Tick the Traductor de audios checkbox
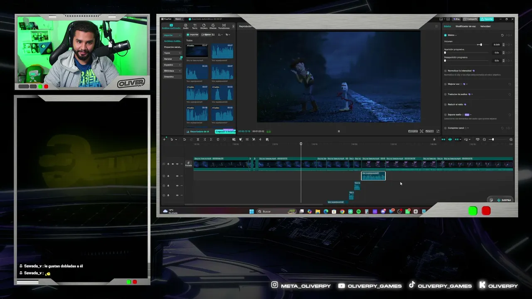The image size is (532, 299). point(445,94)
